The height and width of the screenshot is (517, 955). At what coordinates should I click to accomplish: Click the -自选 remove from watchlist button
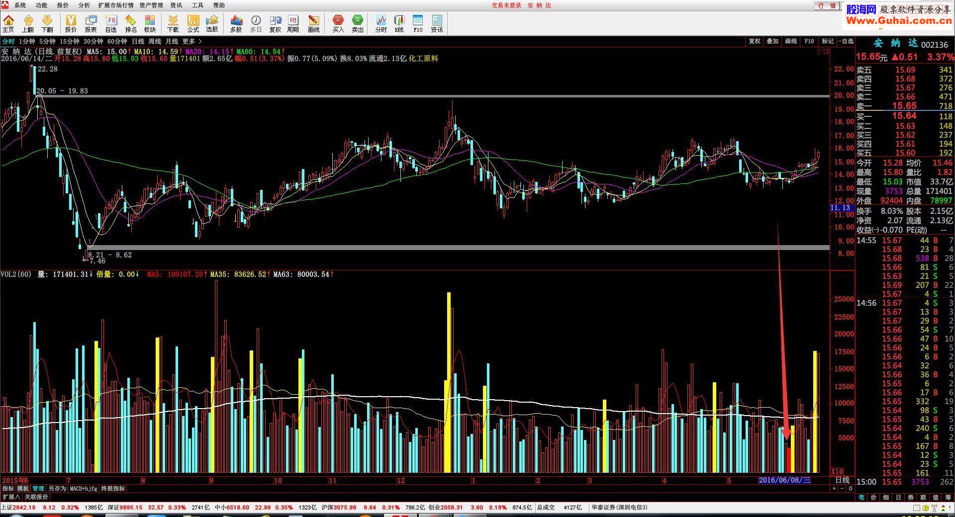846,41
